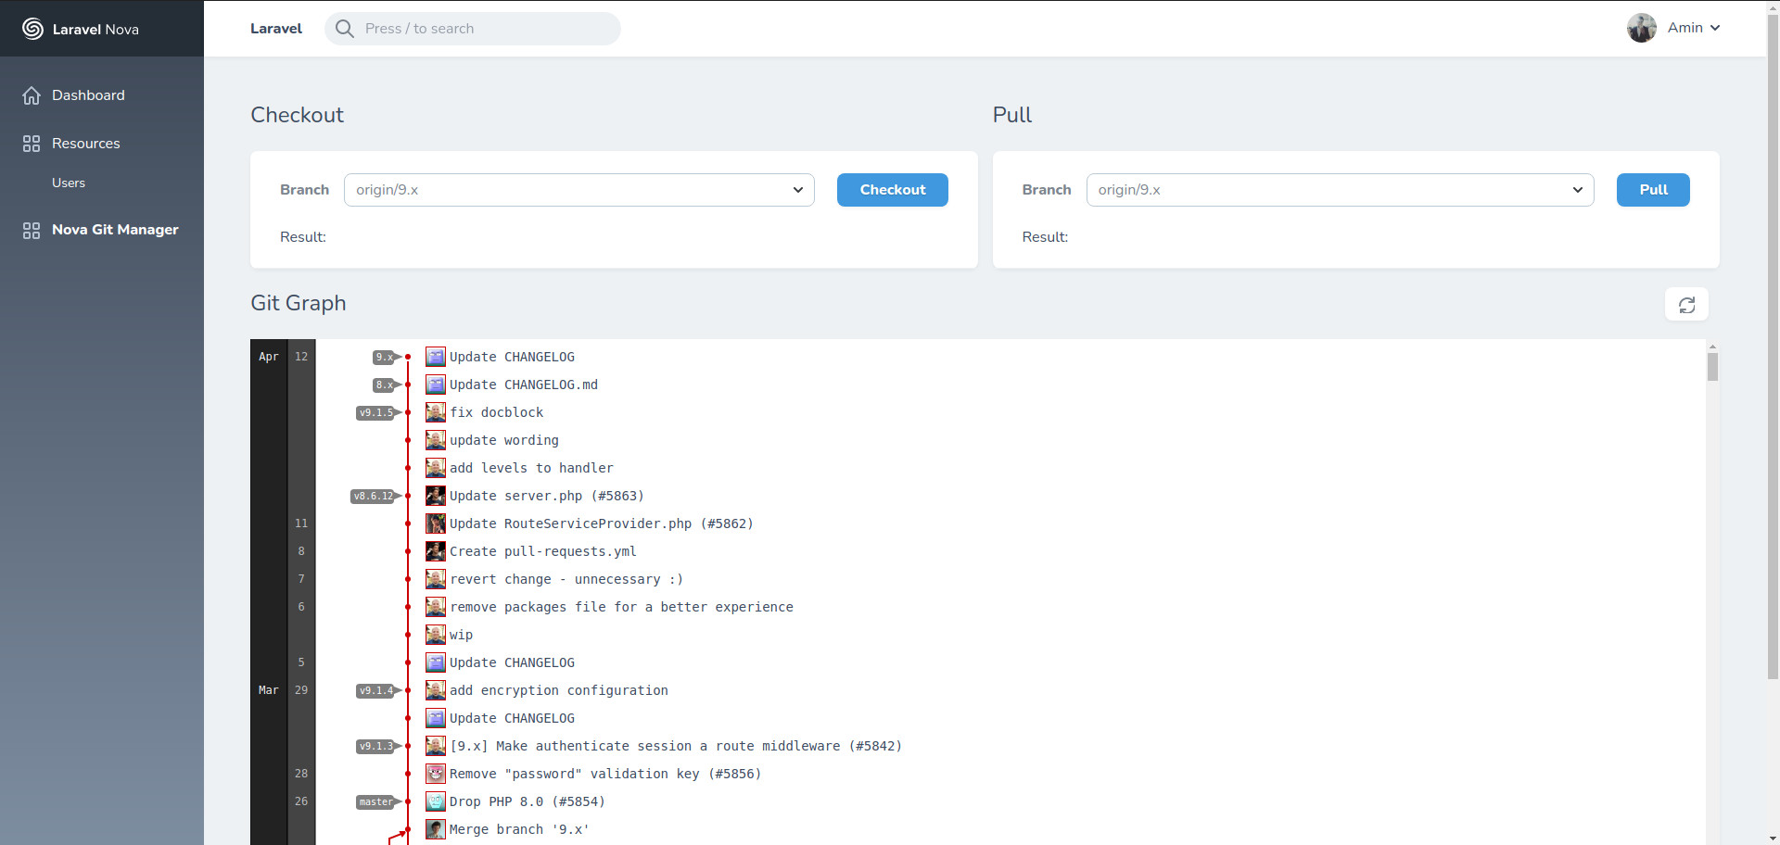The image size is (1780, 845).
Task: Focus the global search field
Action: 473,29
